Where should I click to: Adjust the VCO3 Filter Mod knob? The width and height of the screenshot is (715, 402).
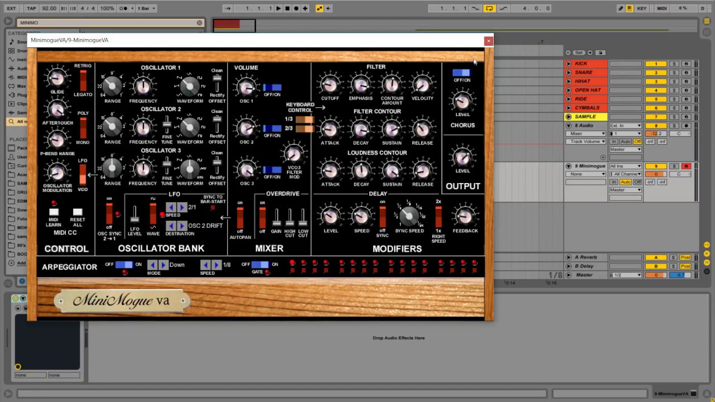click(294, 154)
